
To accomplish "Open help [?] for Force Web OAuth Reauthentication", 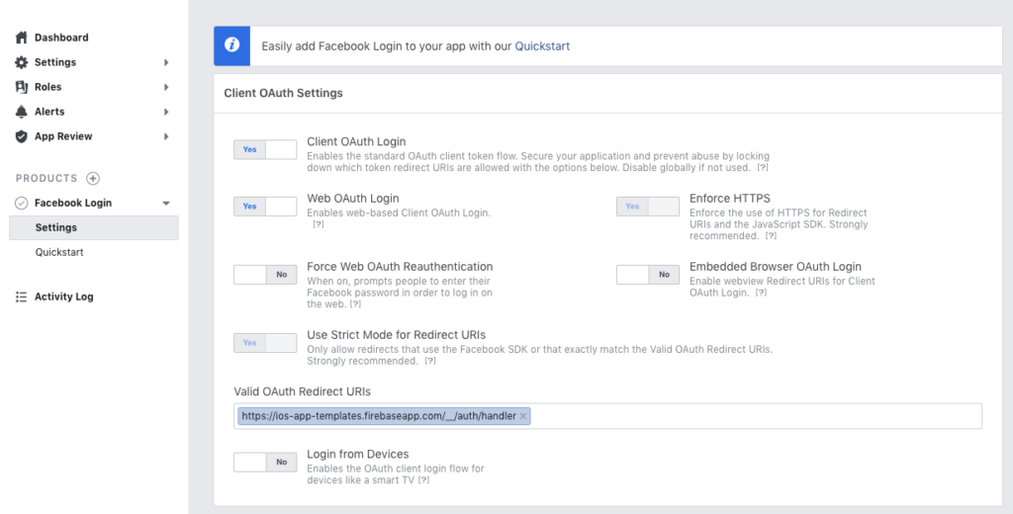I will coord(355,304).
